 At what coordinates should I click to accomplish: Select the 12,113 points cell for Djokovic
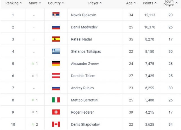click(150, 15)
